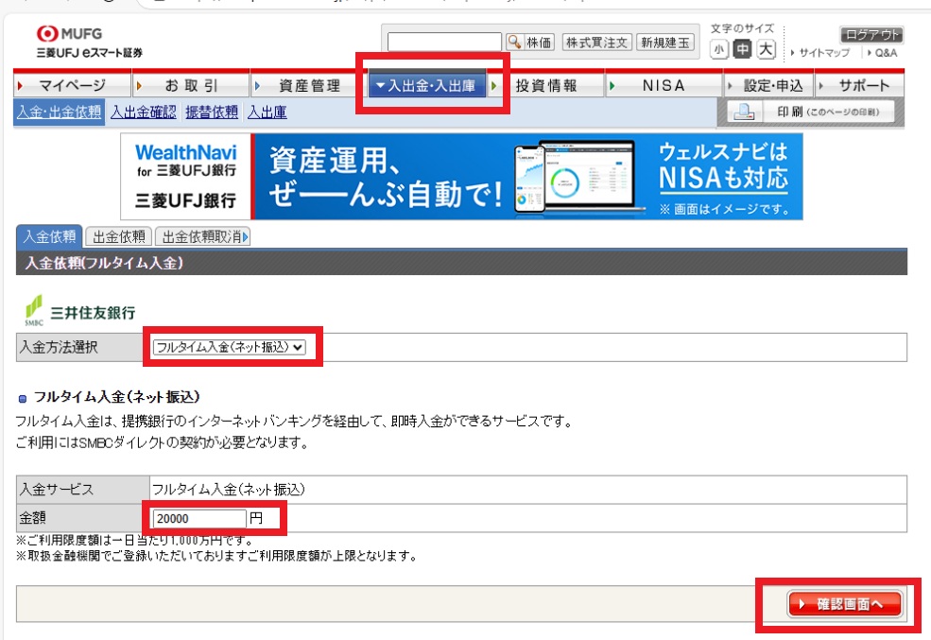Click the 文字のサイズ label

coord(742,28)
